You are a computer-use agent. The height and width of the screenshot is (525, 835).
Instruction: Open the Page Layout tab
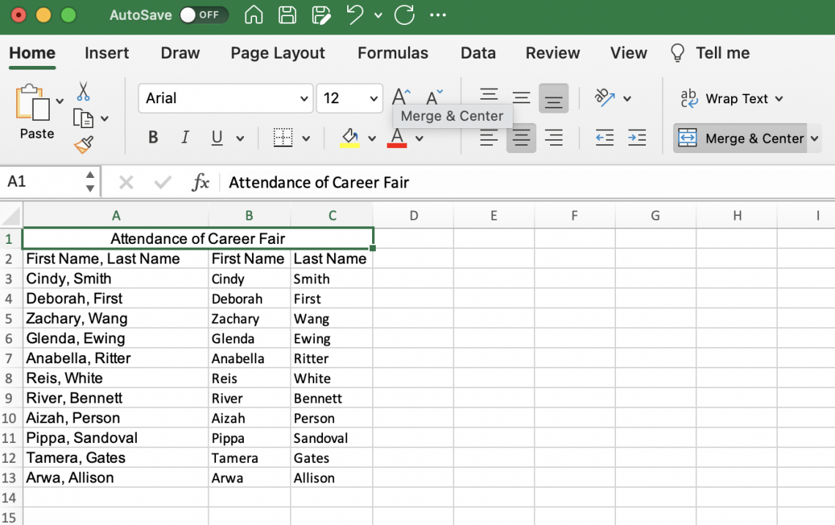(278, 53)
